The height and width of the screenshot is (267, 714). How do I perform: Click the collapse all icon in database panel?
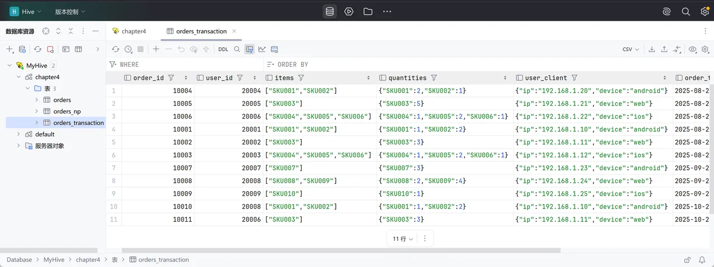pyautogui.click(x=71, y=31)
